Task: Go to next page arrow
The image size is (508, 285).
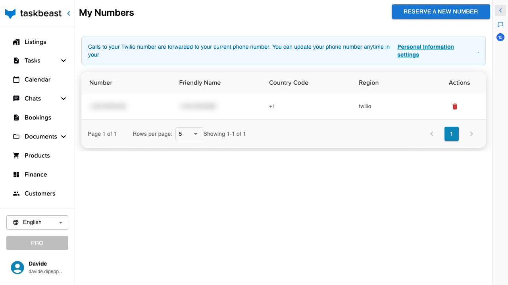Action: click(x=471, y=134)
